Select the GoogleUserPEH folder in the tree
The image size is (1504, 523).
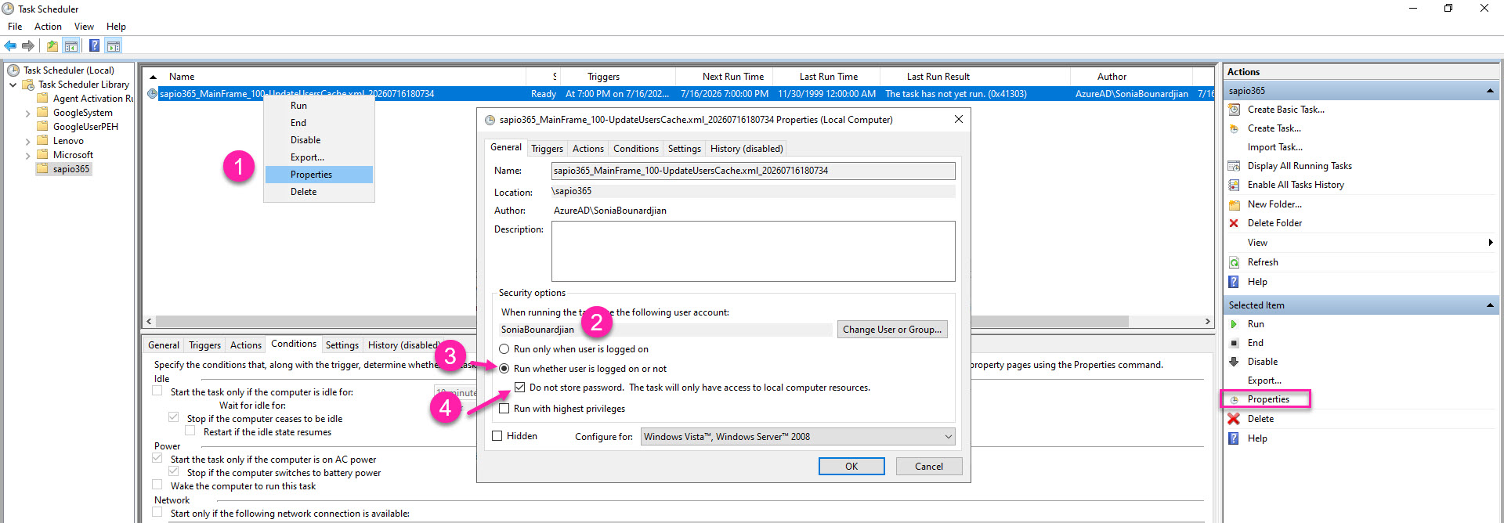85,127
